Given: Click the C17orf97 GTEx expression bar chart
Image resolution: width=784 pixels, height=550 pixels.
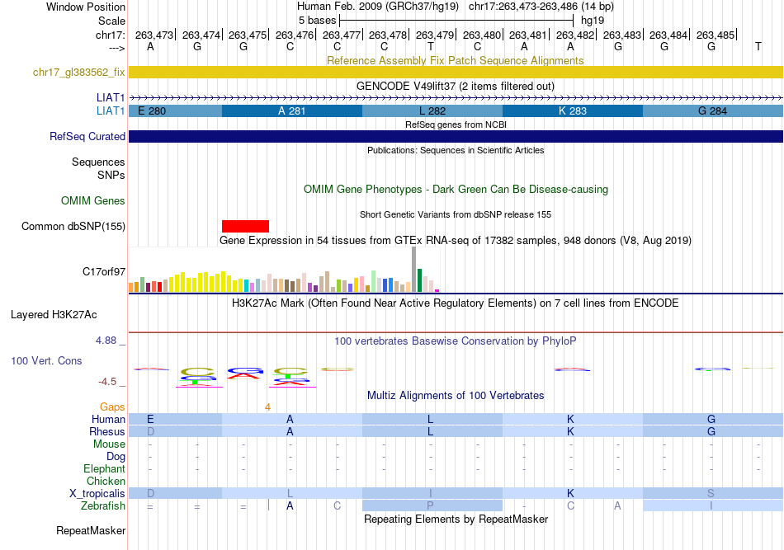Looking at the screenshot, I should click(x=284, y=270).
